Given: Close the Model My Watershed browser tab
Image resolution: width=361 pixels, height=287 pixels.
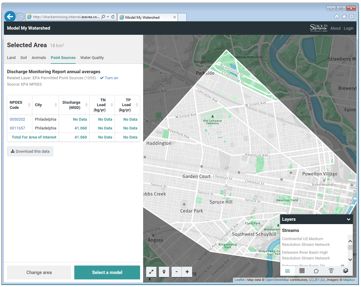Looking at the screenshot, I should point(175,17).
